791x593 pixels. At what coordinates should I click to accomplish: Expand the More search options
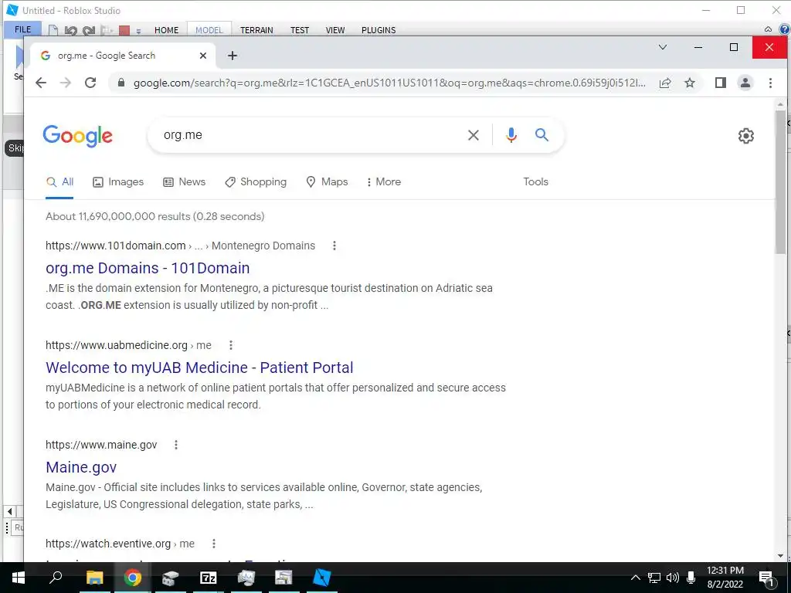click(x=384, y=182)
